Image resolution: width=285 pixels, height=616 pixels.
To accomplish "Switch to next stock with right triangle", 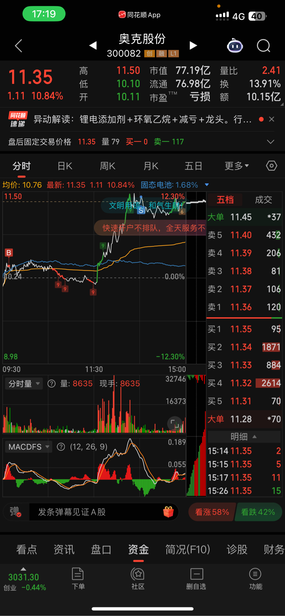I will point(193,46).
